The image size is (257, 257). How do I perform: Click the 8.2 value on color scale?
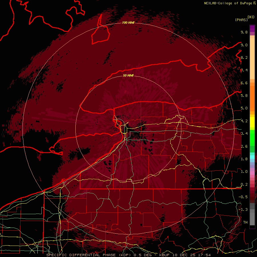point(244,57)
